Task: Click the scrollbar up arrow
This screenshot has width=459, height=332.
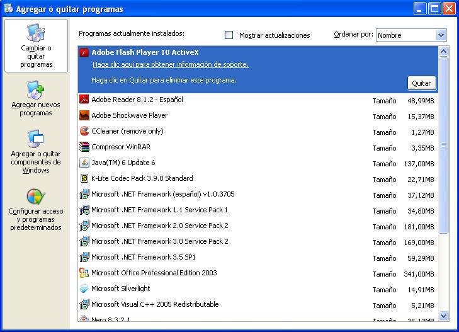Action: click(443, 52)
